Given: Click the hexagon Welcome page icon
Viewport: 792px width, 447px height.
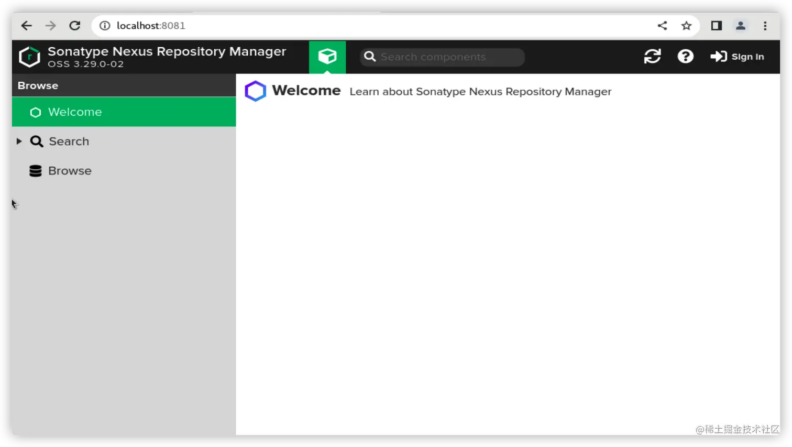Looking at the screenshot, I should click(x=256, y=91).
